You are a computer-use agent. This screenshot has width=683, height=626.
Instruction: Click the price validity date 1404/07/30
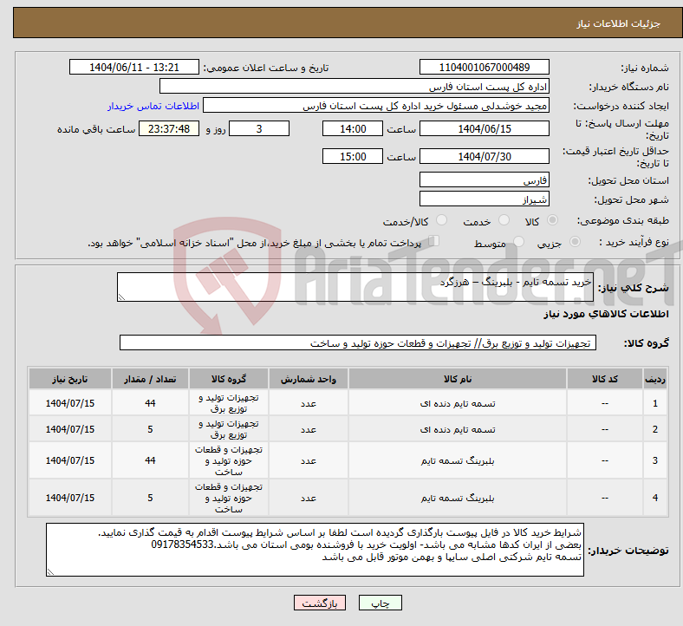[484, 156]
